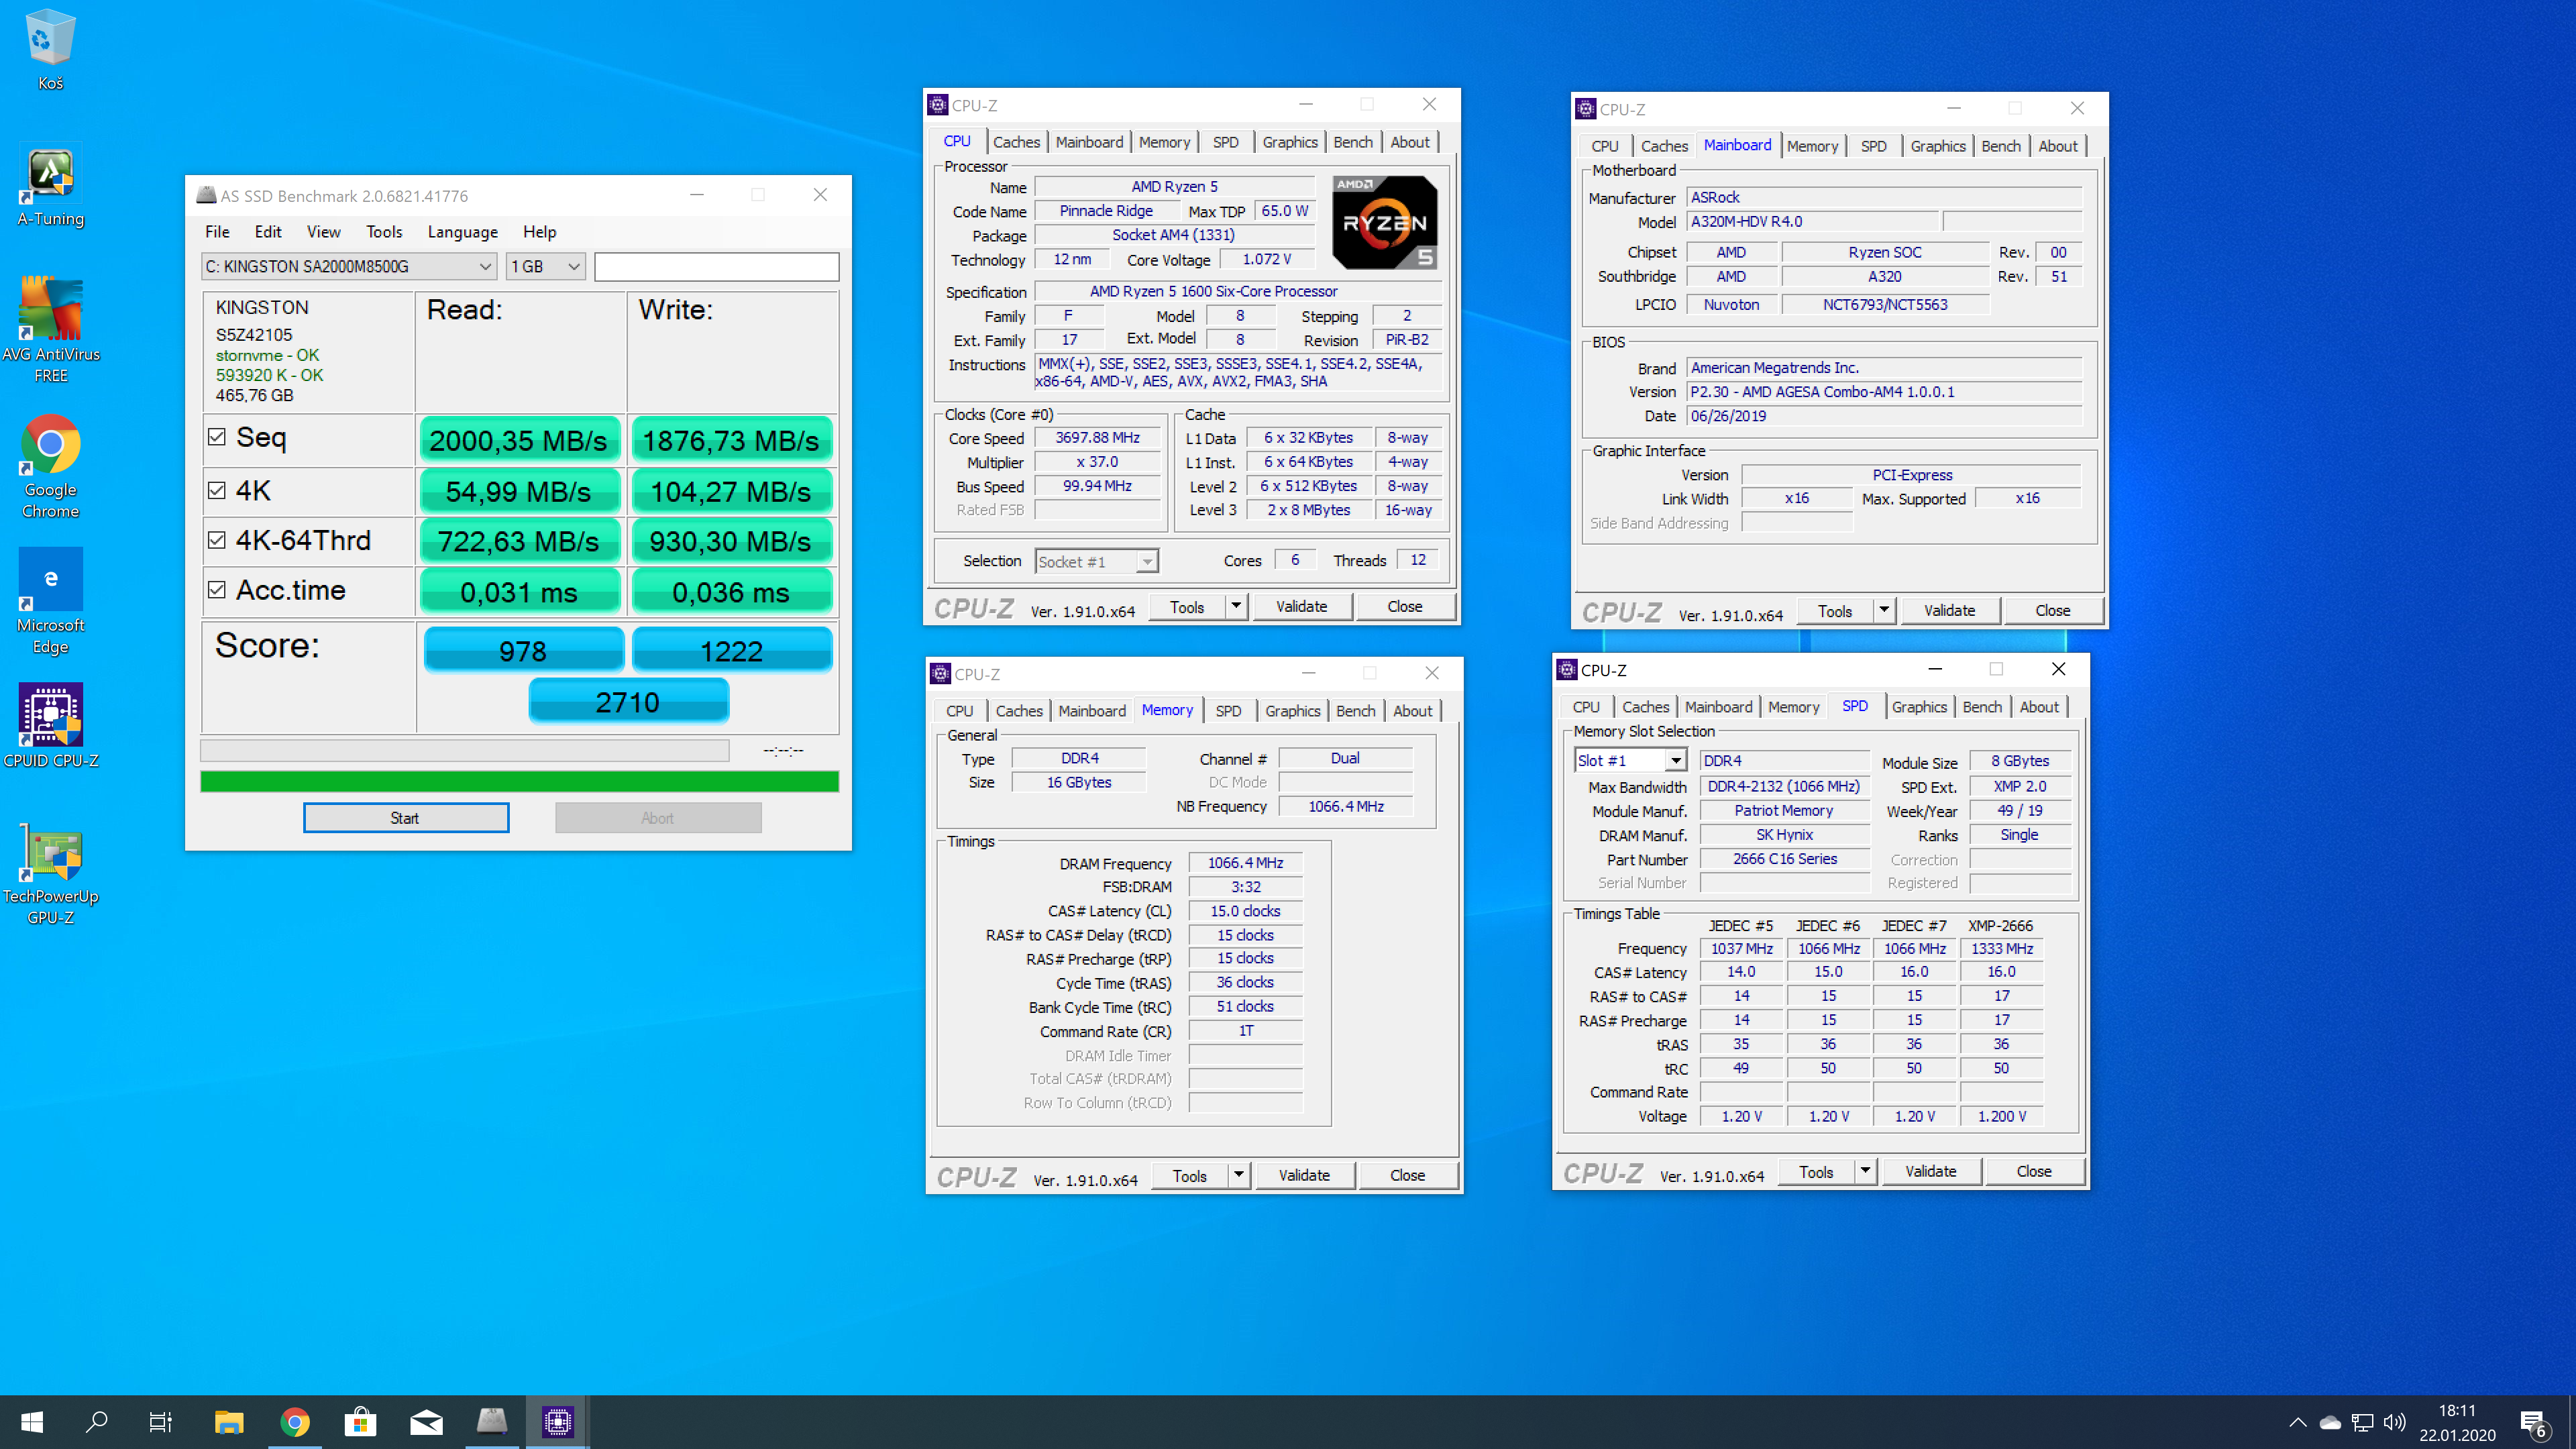Image resolution: width=2576 pixels, height=1449 pixels.
Task: Open the Windows Start menu
Action: [x=32, y=1421]
